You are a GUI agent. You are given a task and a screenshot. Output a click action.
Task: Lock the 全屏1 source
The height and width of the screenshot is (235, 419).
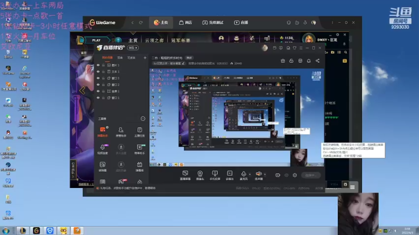pyautogui.click(x=103, y=91)
